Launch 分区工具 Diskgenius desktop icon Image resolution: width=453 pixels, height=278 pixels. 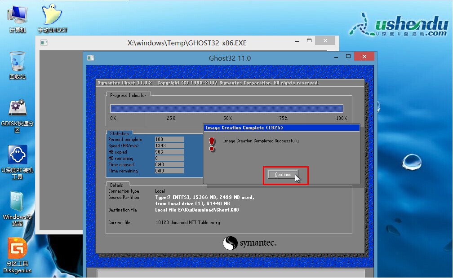[18, 256]
